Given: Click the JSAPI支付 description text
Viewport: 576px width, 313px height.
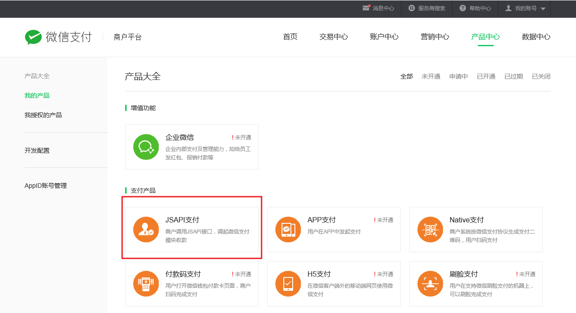Looking at the screenshot, I should point(207,236).
